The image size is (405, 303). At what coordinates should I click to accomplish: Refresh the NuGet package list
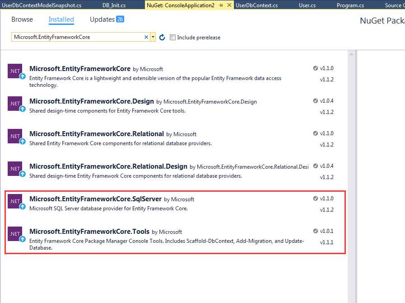click(x=162, y=37)
